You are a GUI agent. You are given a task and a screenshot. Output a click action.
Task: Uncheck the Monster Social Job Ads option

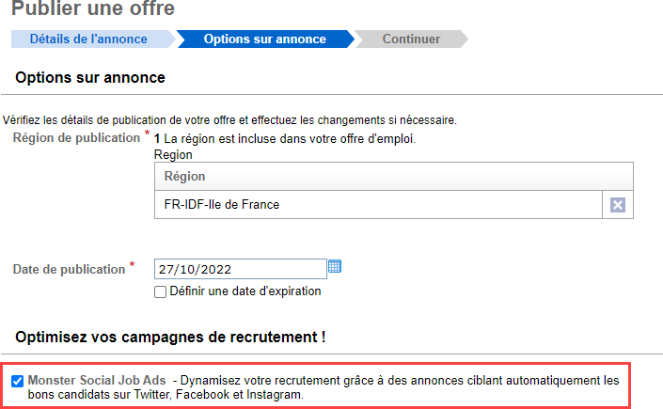[17, 381]
